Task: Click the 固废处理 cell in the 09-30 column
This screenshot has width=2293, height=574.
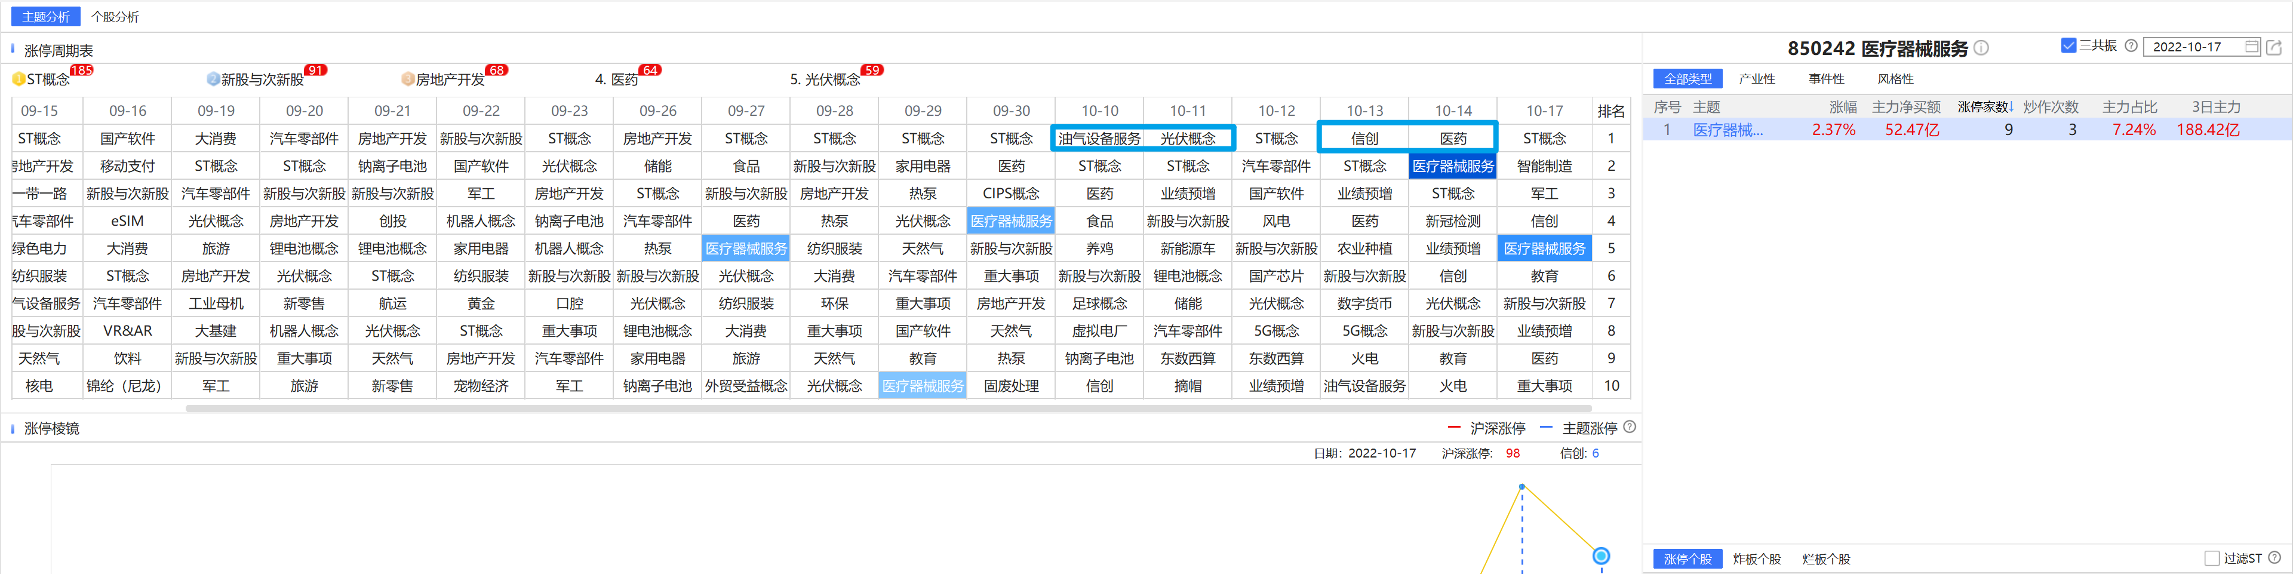Action: click(x=1011, y=385)
